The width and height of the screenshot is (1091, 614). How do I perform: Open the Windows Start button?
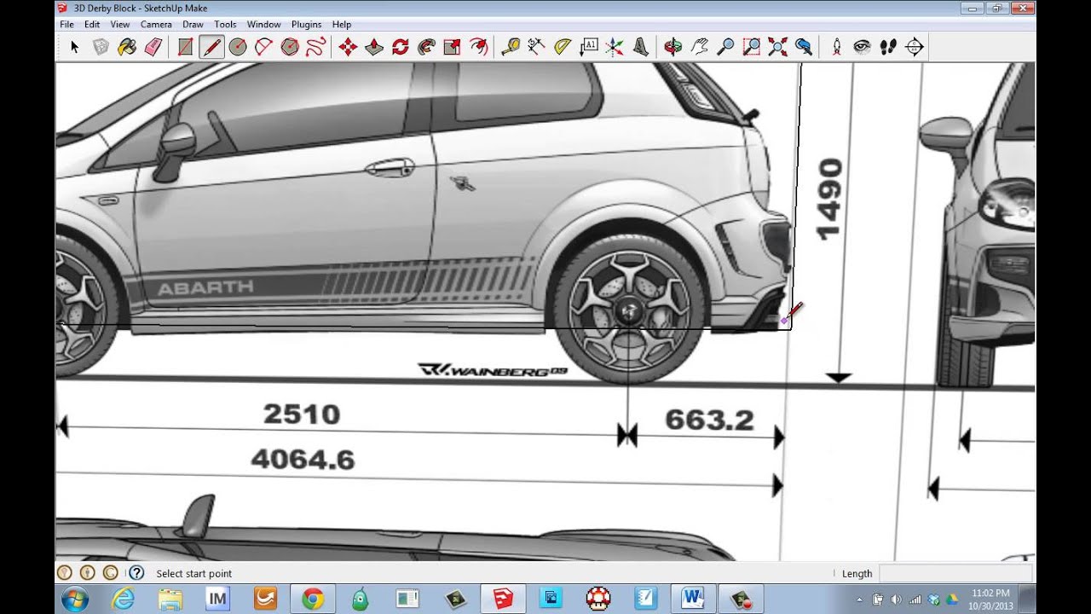[75, 600]
